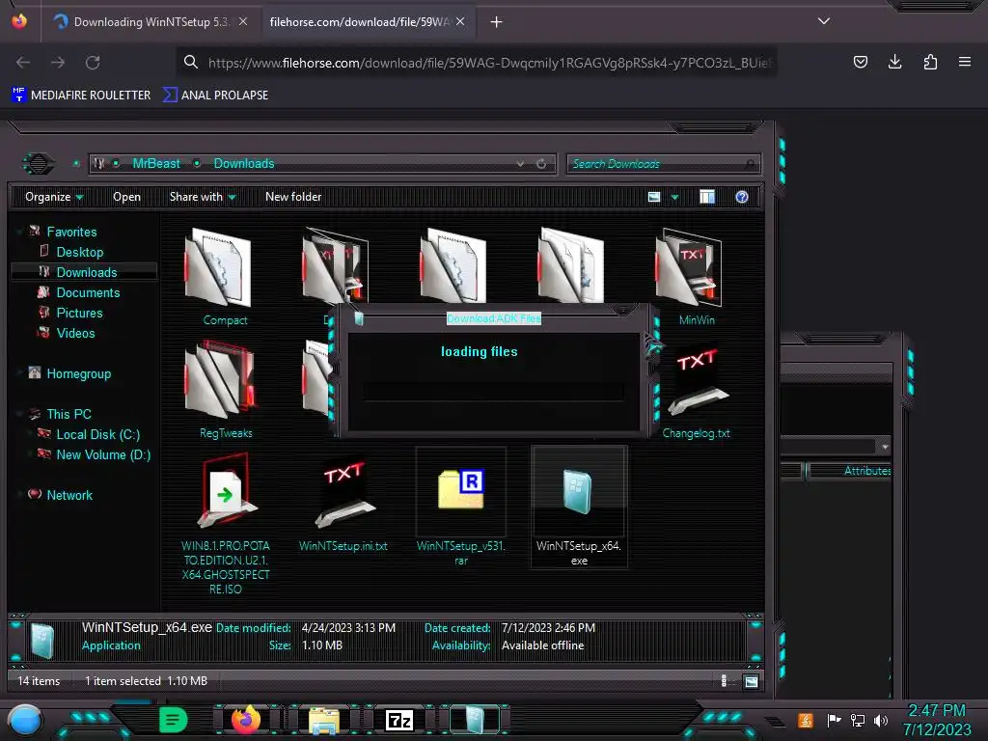Click New folder in Explorer toolbar

point(293,197)
